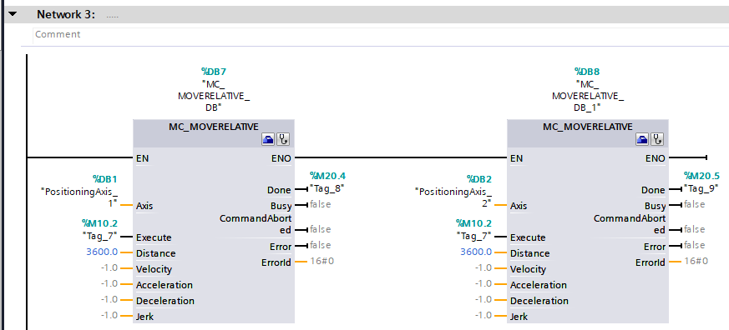Screen dimensions: 729x330
Task: Edit Acceleration value -1.0 on first block
Action: 109,283
